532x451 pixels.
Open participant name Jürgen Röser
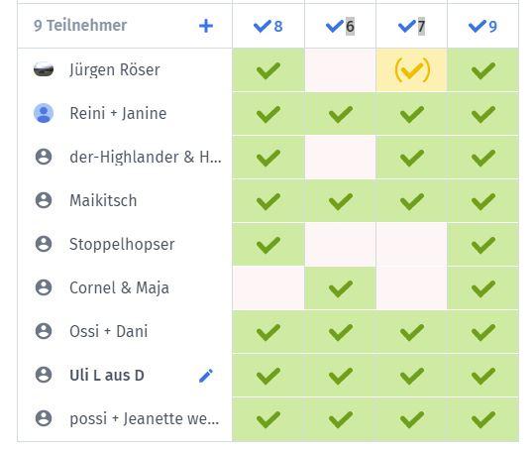115,70
